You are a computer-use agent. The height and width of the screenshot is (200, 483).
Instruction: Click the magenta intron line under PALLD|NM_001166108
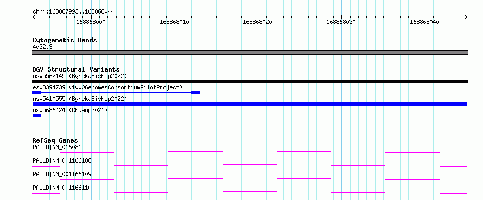click(x=250, y=165)
